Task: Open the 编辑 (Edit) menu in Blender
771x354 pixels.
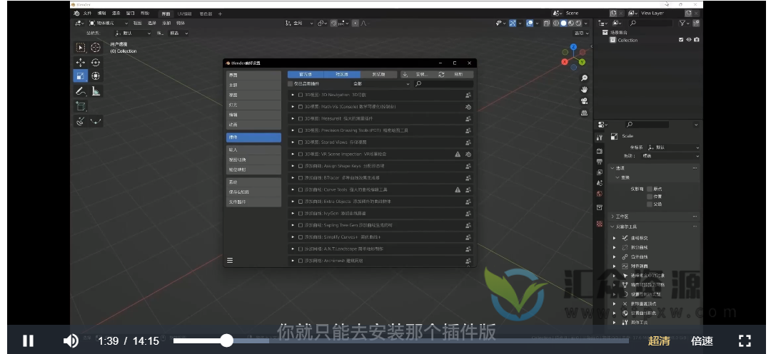Action: (x=101, y=14)
